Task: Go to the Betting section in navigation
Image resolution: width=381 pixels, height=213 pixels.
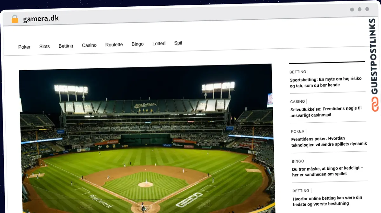Action: [x=66, y=46]
